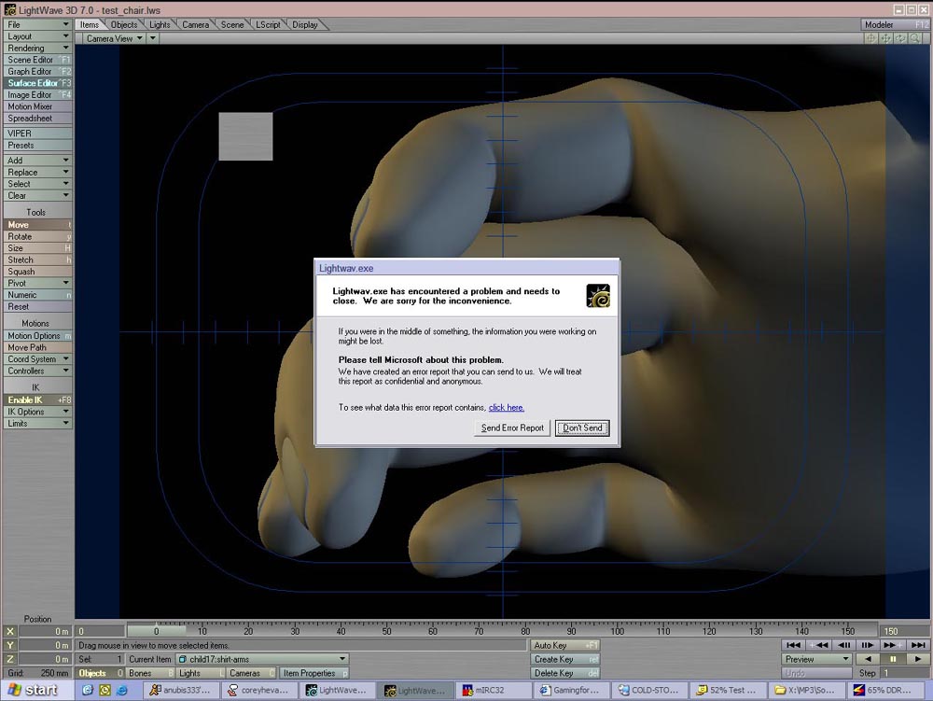
Task: Play the animation forward
Action: [917, 659]
